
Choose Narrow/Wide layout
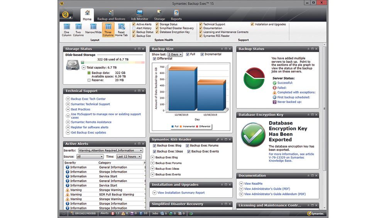click(x=93, y=29)
